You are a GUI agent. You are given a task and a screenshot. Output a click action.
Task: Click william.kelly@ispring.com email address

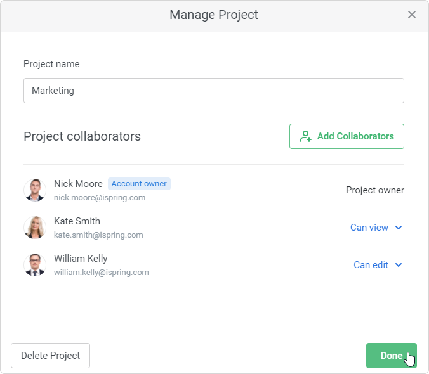102,273
